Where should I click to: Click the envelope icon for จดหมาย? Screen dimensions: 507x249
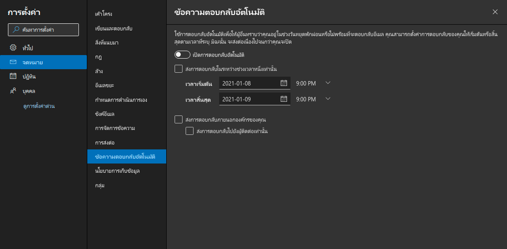(13, 62)
